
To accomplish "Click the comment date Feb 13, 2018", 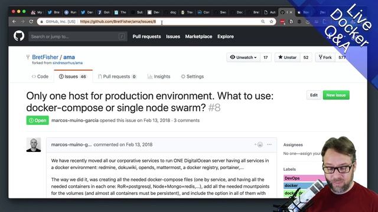I will click(139, 144).
